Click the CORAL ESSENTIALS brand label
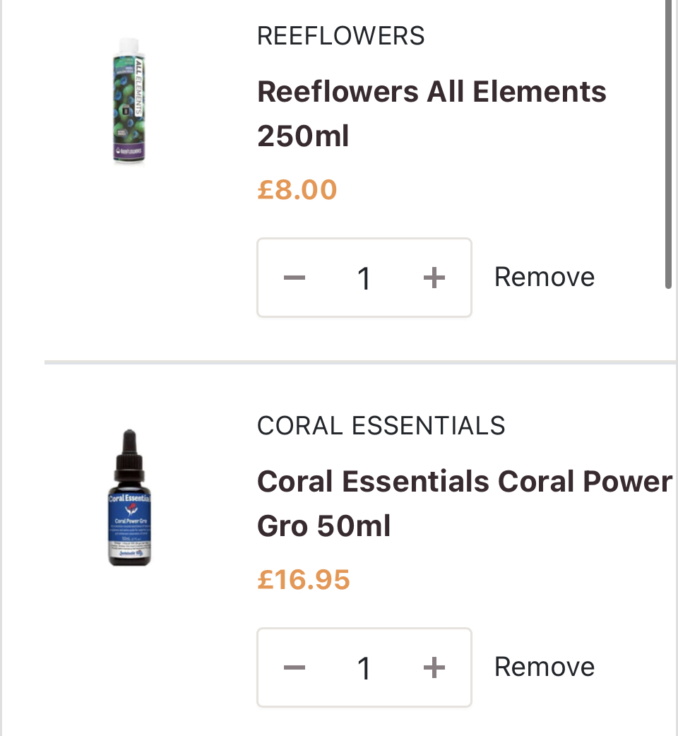The width and height of the screenshot is (678, 736). pyautogui.click(x=381, y=425)
